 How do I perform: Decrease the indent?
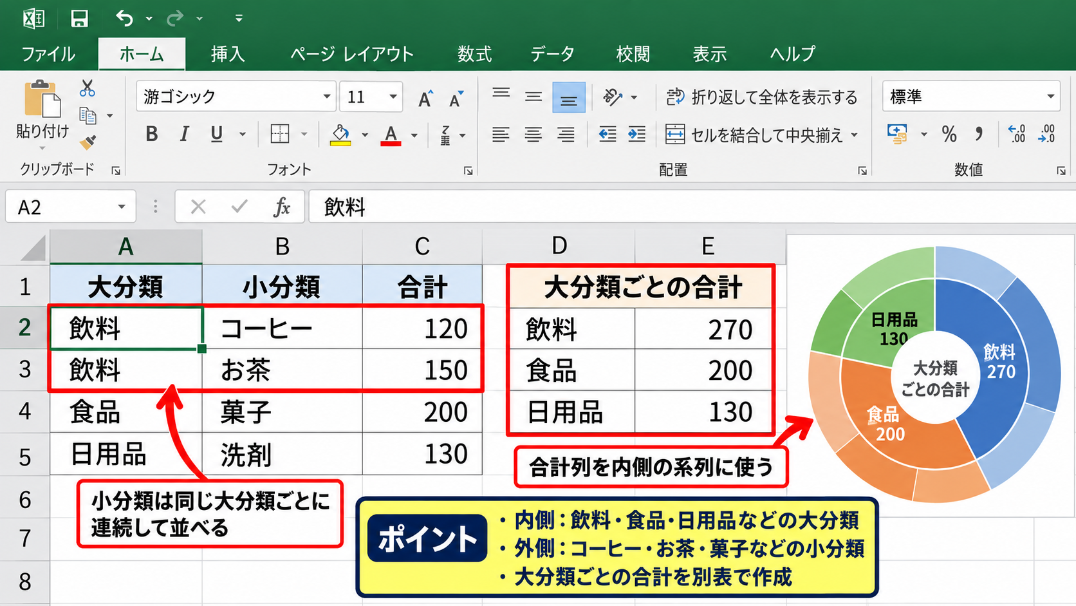608,134
